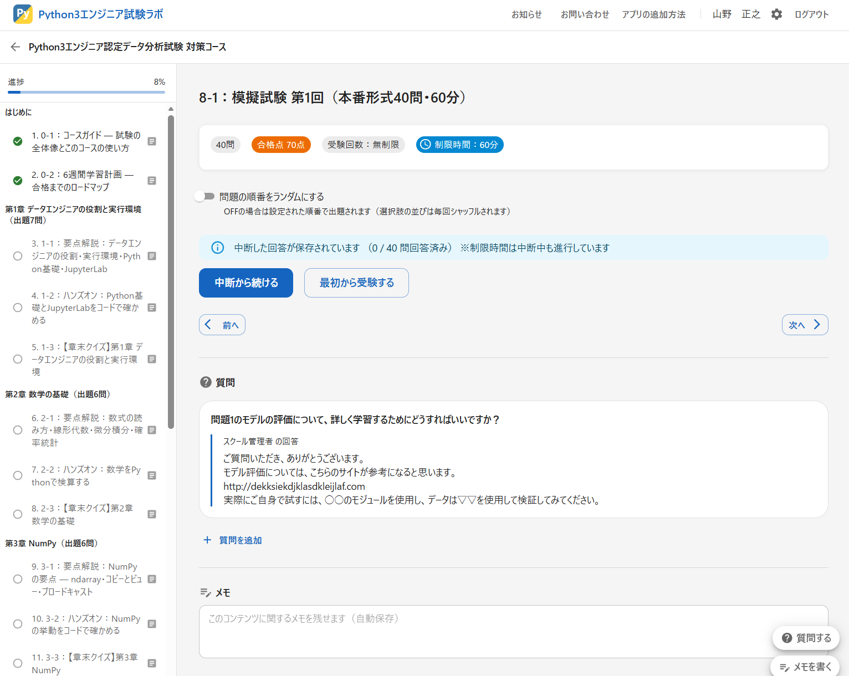Screen dimensions: 849x676
Task: Click 質問を追加 link
Action: click(x=241, y=540)
